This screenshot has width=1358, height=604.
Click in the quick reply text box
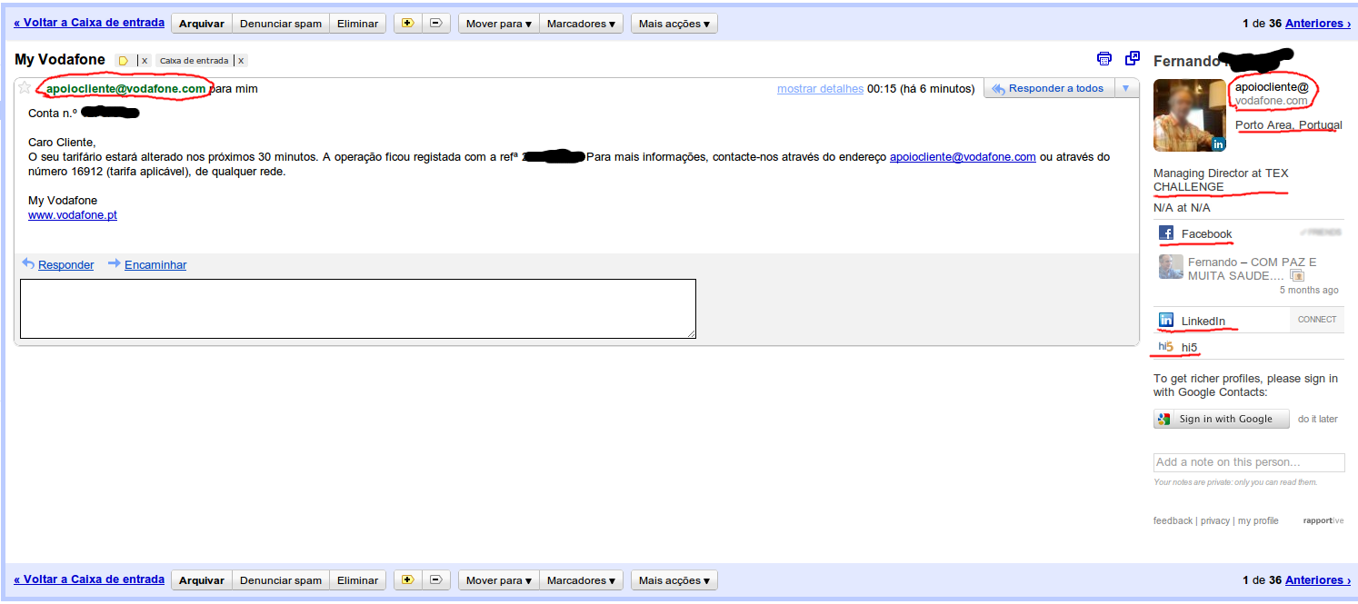pyautogui.click(x=358, y=309)
